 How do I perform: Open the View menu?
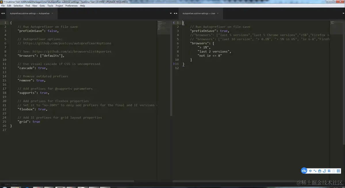click(35, 6)
